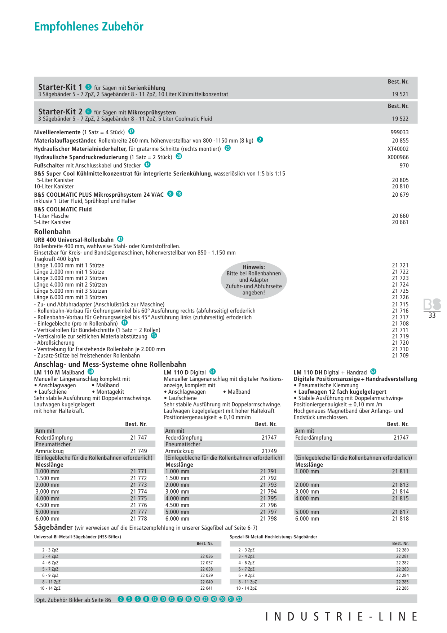Click badge 18 after COOLMATIC PLUS Mikrosprühsystem
Viewport: 447px width, 633px height.
pos(179,194)
